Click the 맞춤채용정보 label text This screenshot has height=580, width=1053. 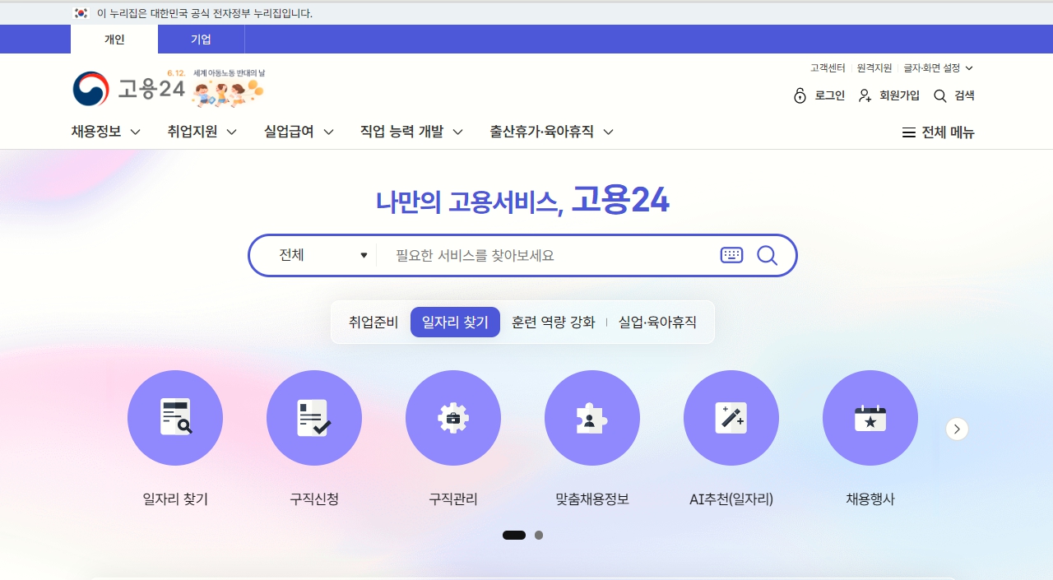click(x=592, y=499)
